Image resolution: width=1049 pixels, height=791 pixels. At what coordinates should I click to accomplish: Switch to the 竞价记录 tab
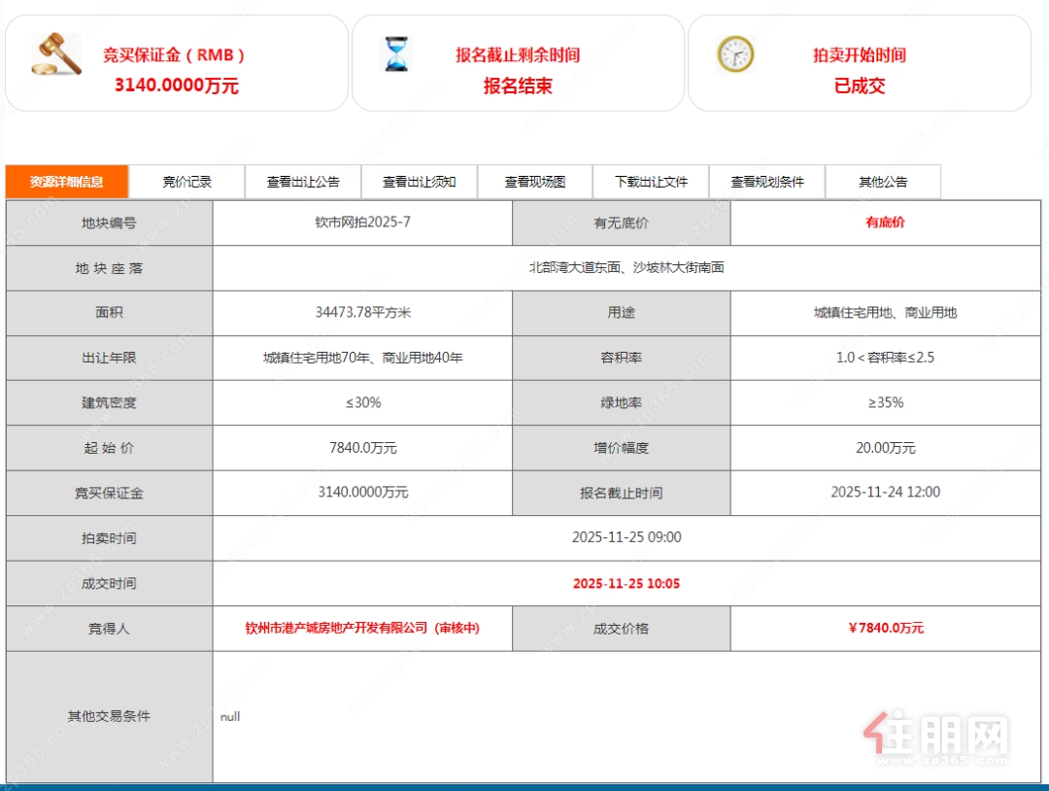[186, 182]
